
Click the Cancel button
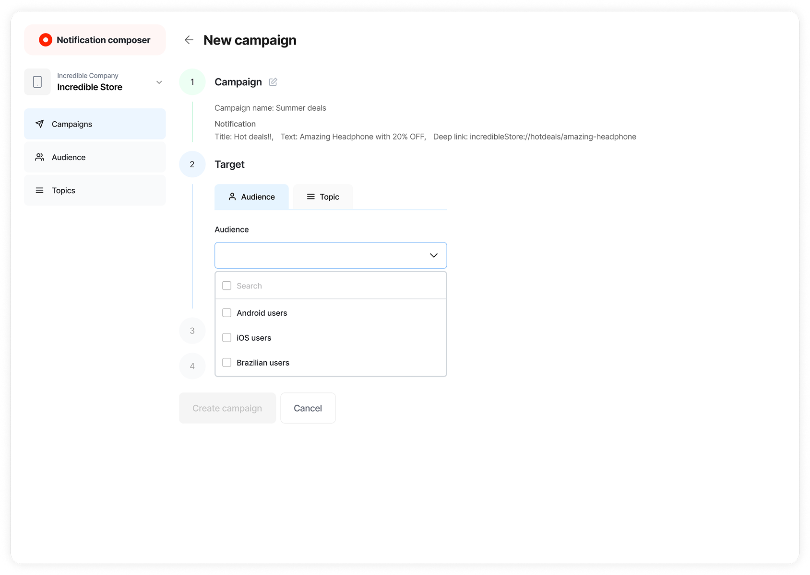pyautogui.click(x=308, y=408)
